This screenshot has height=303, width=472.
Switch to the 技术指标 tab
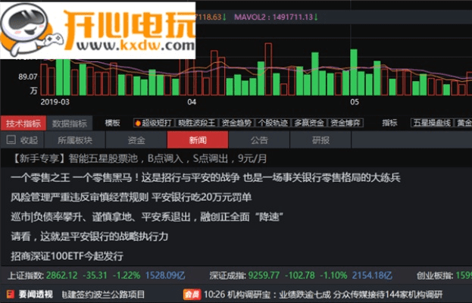23,123
